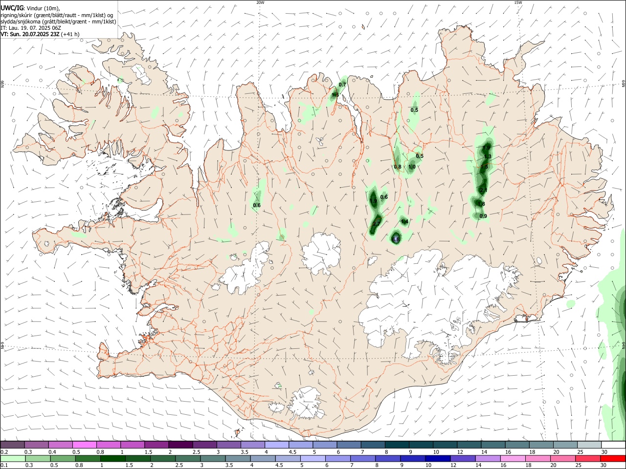The width and height of the screenshot is (626, 469).
Task: Select upper legend swatch between 4 and 4.5
Action: click(x=276, y=445)
